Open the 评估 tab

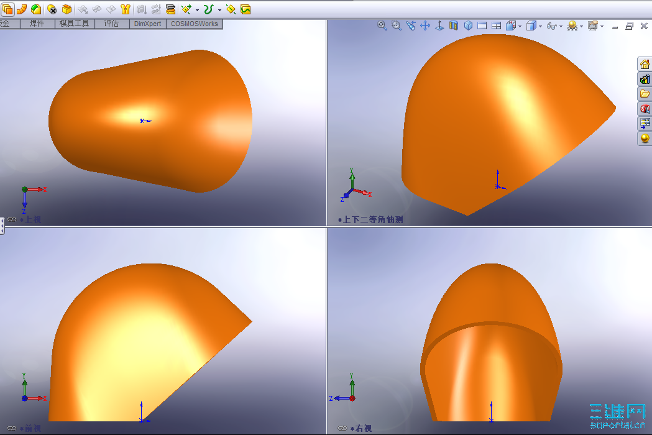(111, 24)
